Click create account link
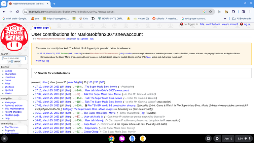 click(230, 24)
